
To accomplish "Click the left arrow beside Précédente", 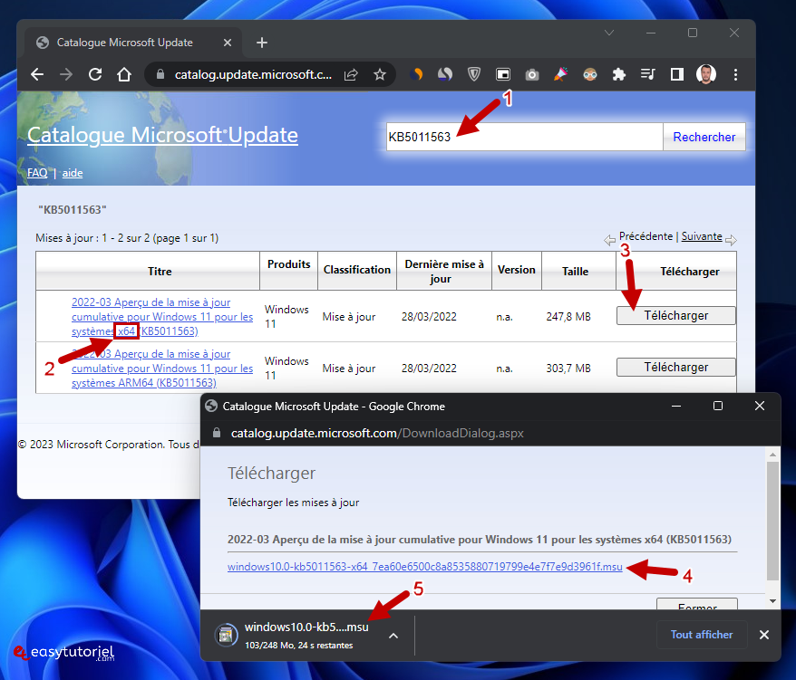I will coord(609,240).
